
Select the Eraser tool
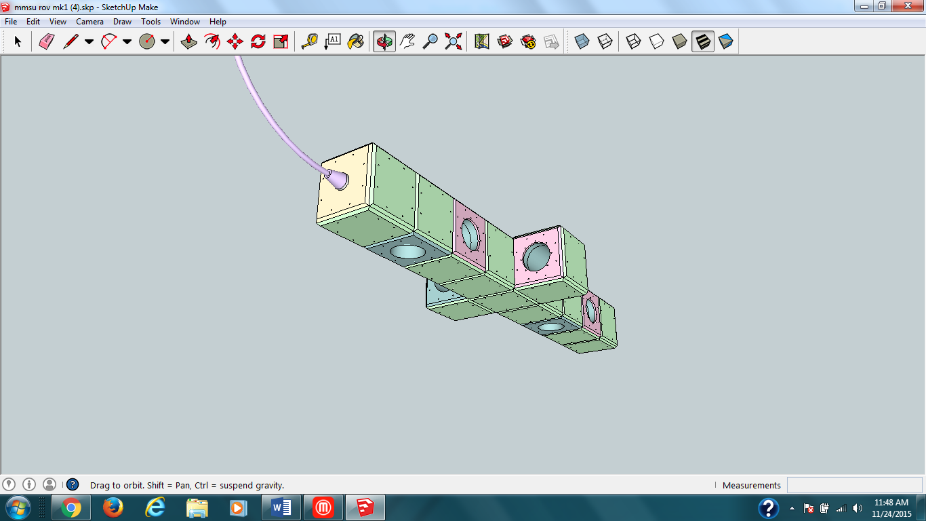tap(46, 42)
